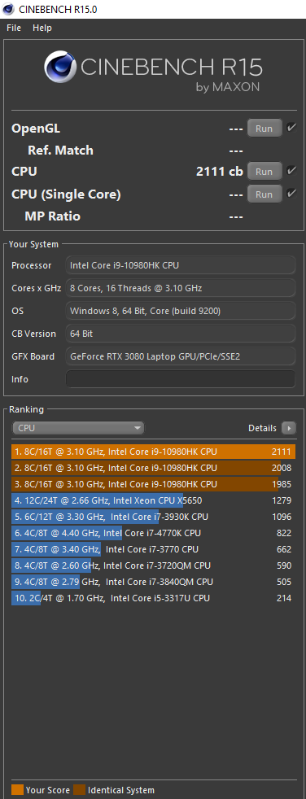This screenshot has height=799, width=306.
Task: Click the Cinebench R15 sphere logo
Action: (x=60, y=68)
